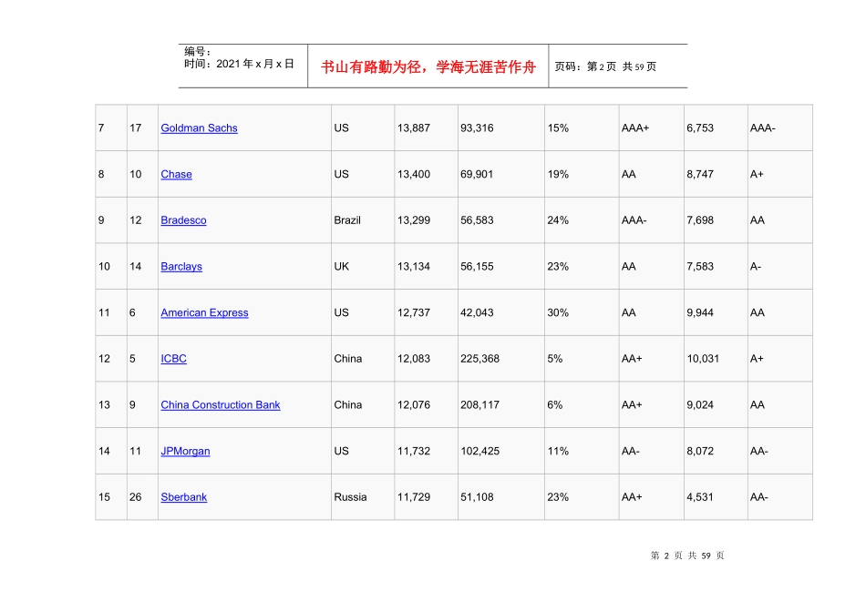Click the value 6,753
Screen dimensions: 866x612
pyautogui.click(x=700, y=128)
